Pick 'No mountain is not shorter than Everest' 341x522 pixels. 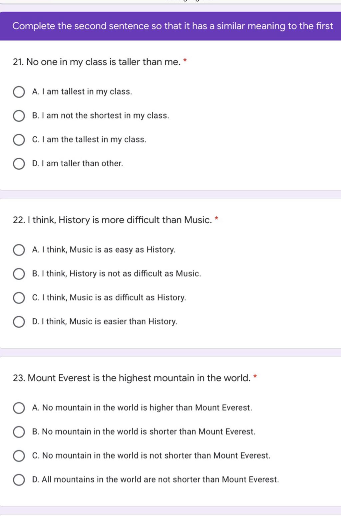(x=19, y=456)
